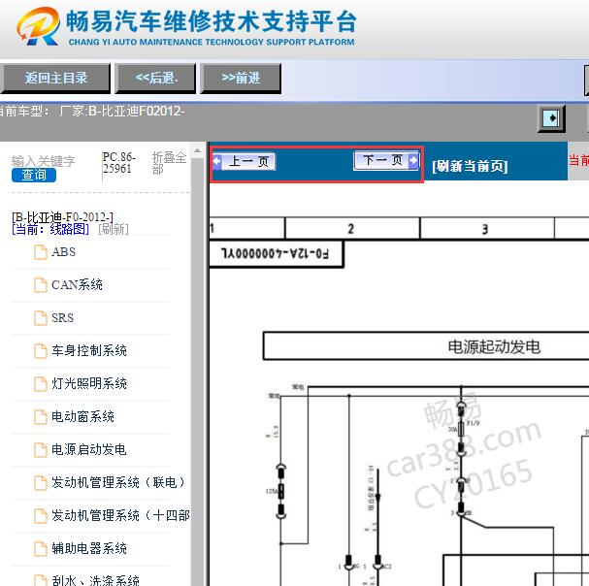
Task: Click the 查询 search button
Action: [34, 175]
